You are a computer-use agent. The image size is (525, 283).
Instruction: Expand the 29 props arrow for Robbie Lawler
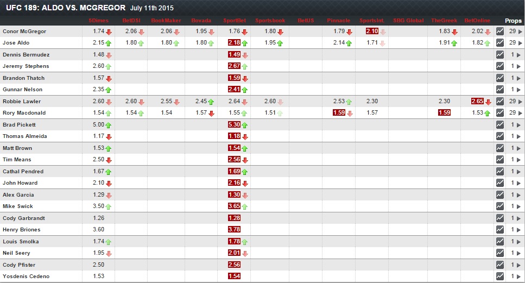[520, 102]
